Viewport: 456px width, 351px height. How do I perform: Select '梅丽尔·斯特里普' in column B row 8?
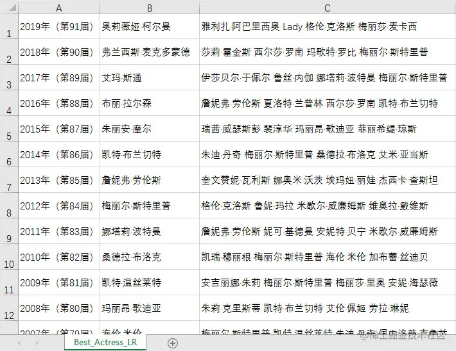pyautogui.click(x=150, y=206)
